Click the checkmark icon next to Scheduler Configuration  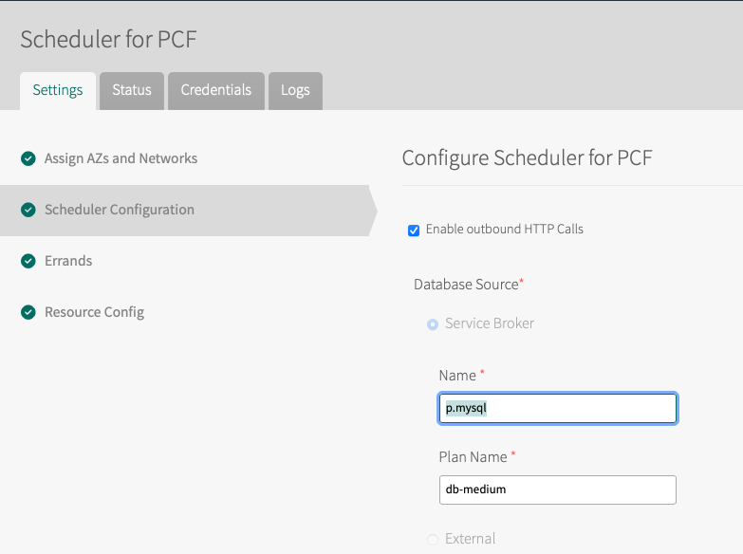click(x=28, y=210)
